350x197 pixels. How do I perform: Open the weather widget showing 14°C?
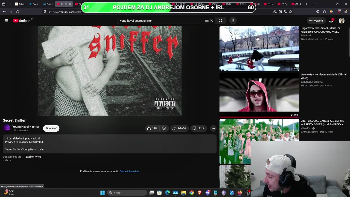tap(9, 192)
